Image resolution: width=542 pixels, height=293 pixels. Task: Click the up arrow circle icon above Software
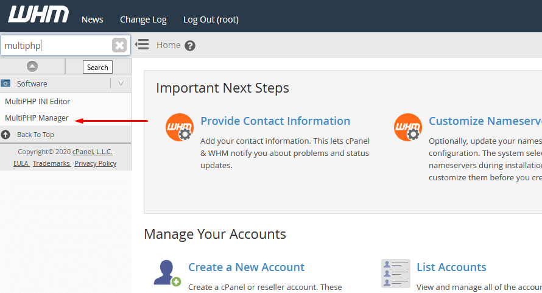click(32, 66)
